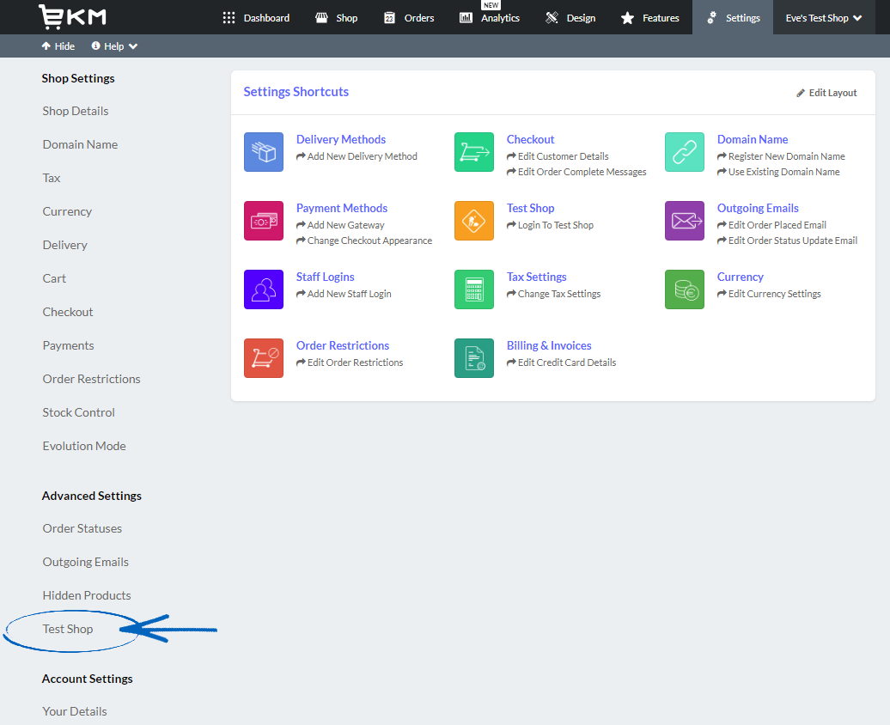The width and height of the screenshot is (890, 725).
Task: Open Cart settings in the sidebar
Action: pyautogui.click(x=54, y=279)
